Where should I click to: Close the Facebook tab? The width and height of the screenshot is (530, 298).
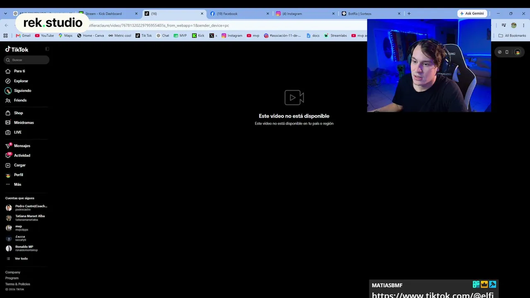click(267, 14)
